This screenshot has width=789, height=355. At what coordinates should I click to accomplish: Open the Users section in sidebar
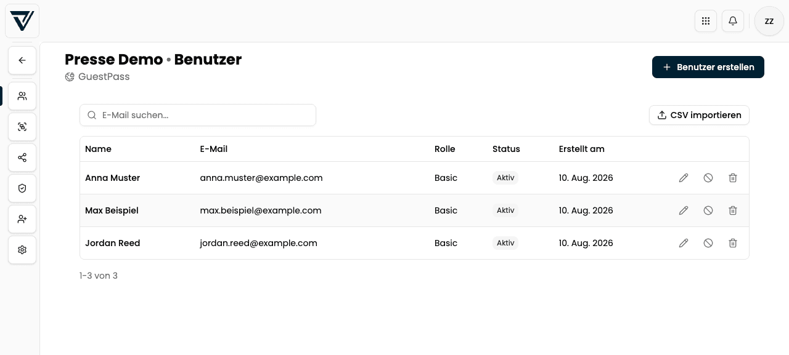point(22,96)
